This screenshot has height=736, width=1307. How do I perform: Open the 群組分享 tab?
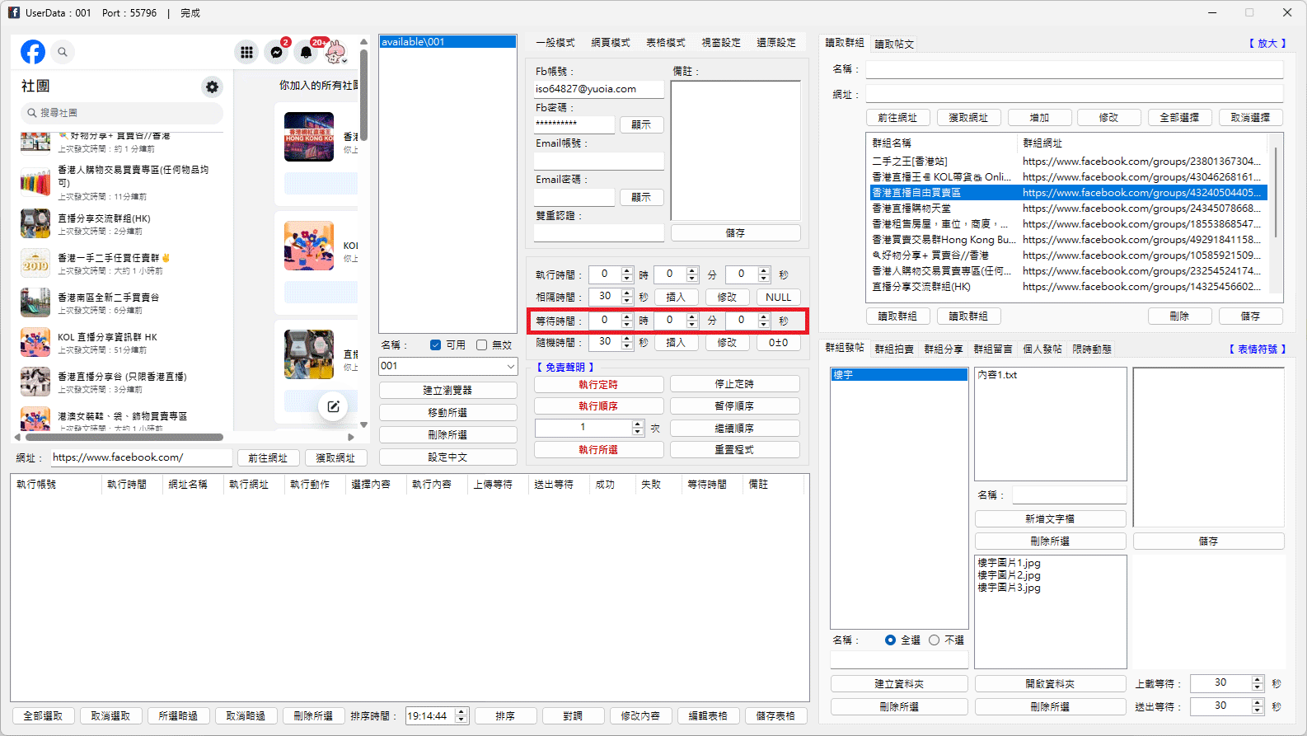coord(944,349)
